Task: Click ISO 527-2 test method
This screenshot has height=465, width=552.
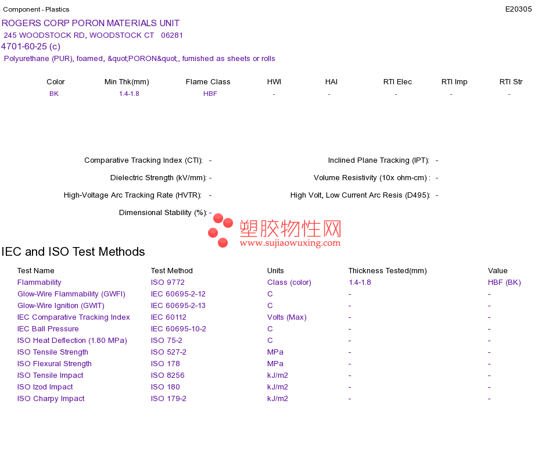Action: (x=169, y=352)
